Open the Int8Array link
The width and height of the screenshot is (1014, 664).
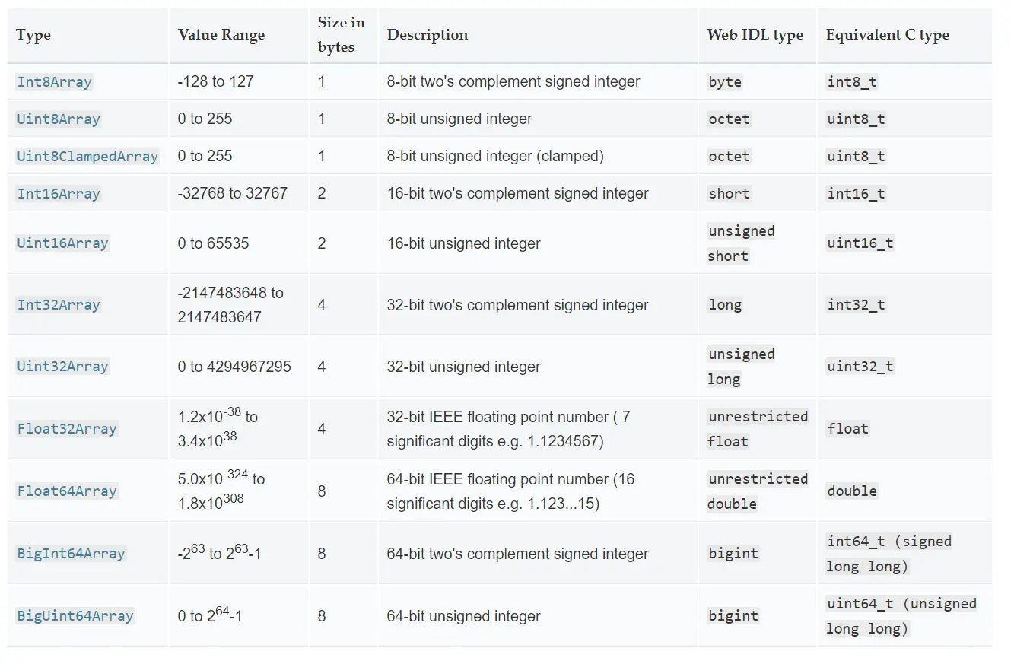54,82
